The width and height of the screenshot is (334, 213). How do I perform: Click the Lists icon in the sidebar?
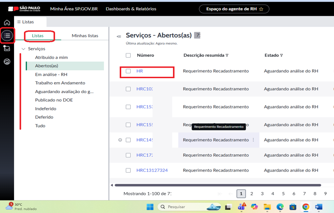pos(7,35)
